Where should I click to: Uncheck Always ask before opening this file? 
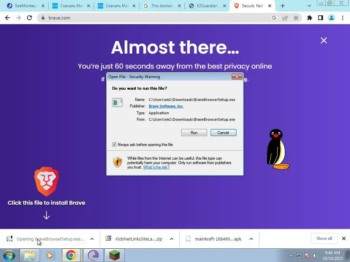pyautogui.click(x=114, y=145)
